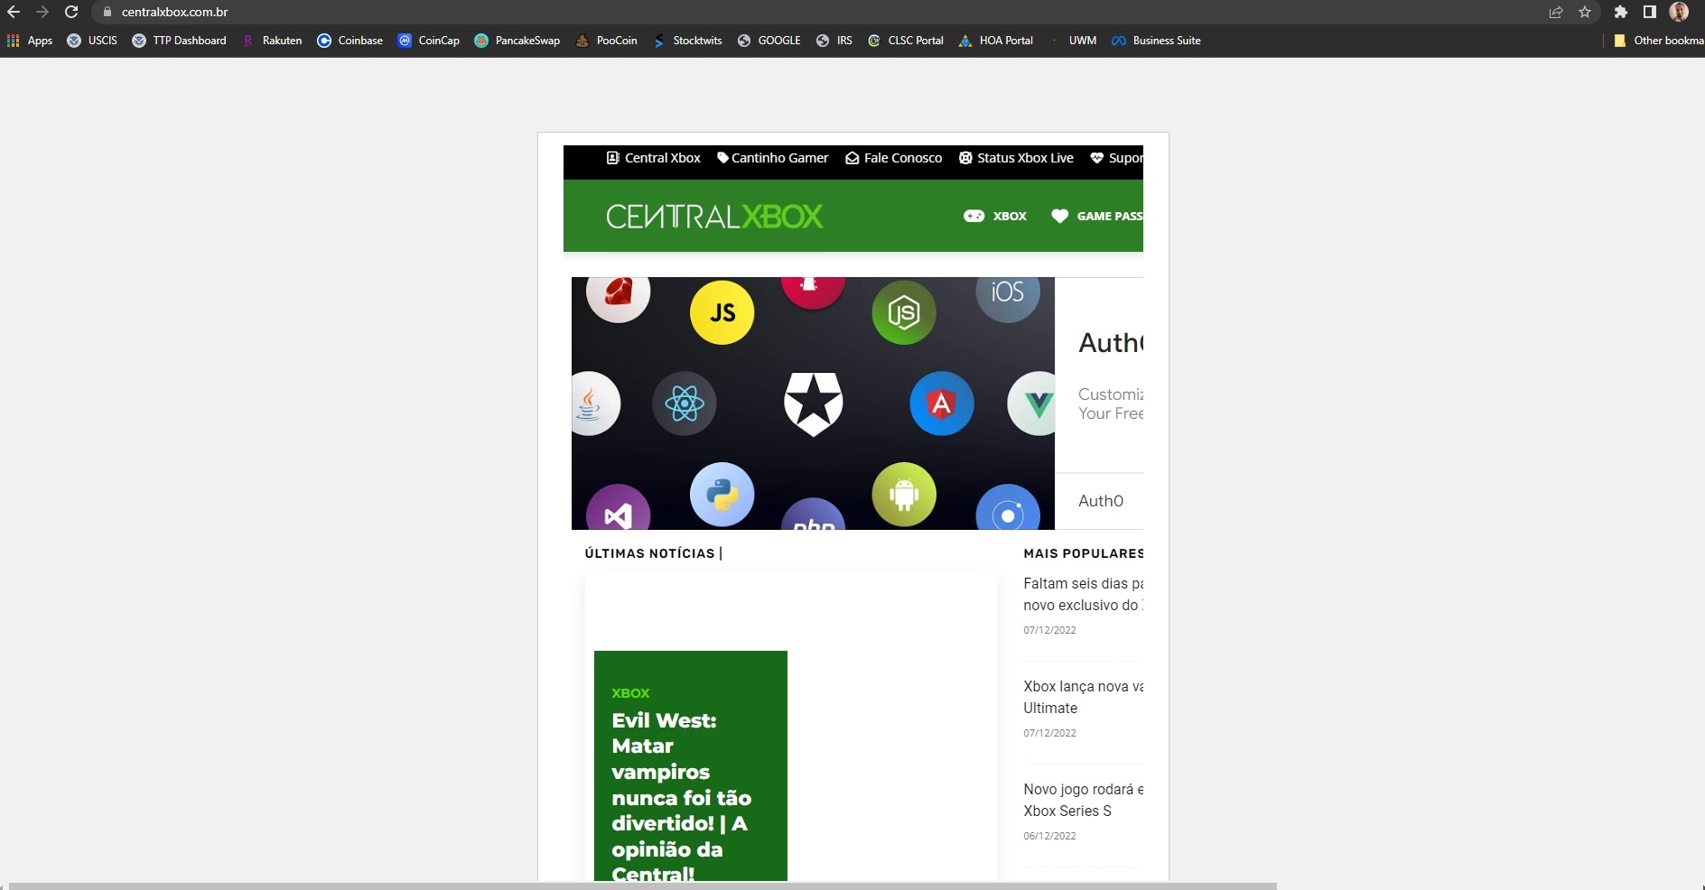Bookmark this page with the star icon
1705x890 pixels.
click(x=1584, y=12)
